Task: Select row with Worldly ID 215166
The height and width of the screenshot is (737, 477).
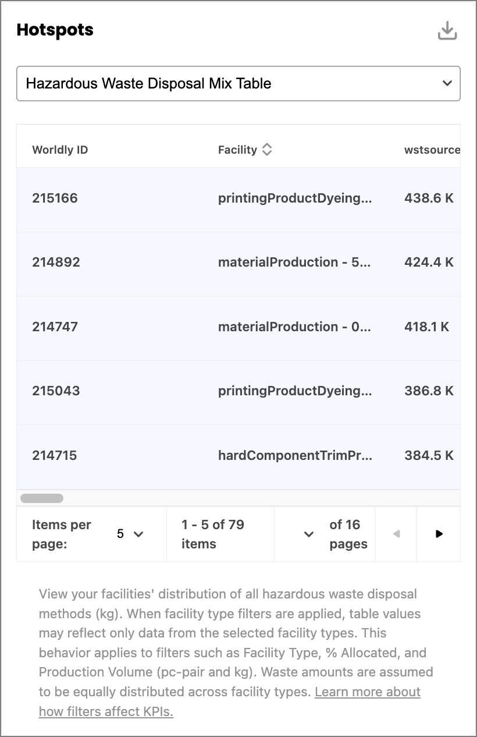Action: click(238, 199)
